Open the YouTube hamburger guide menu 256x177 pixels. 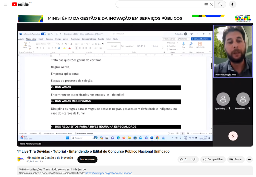tap(5, 4)
